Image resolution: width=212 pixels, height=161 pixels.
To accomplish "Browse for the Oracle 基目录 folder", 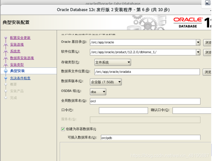I will [208, 43].
